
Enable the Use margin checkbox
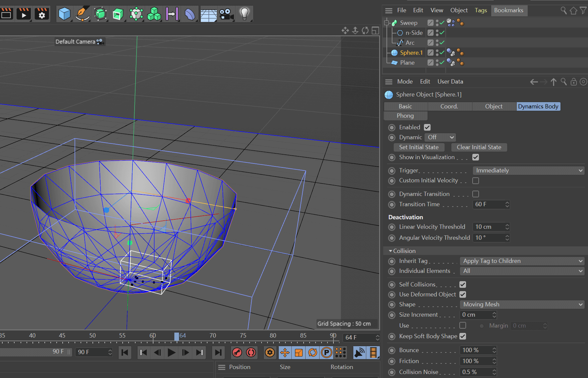(463, 325)
